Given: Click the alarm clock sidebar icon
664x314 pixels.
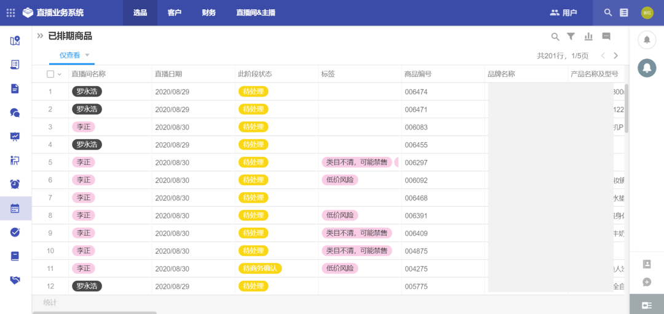Looking at the screenshot, I should 15,184.
